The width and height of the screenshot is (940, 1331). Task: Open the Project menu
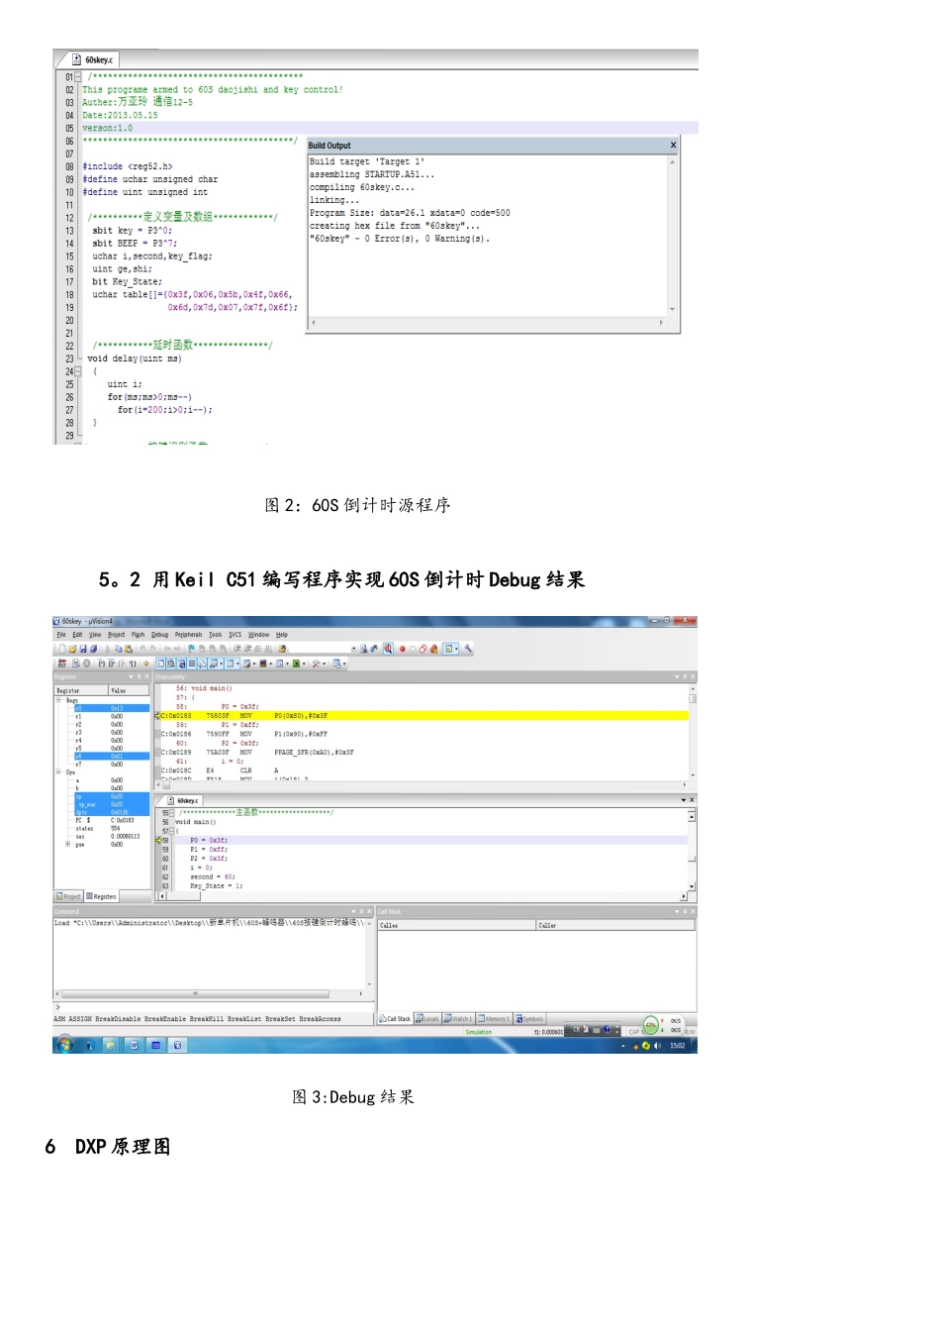tap(116, 635)
